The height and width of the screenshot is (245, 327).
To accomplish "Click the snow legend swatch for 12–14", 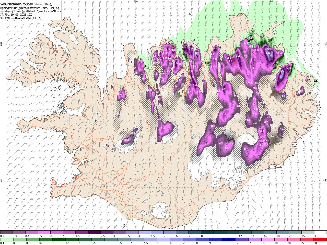I will coord(245,232).
